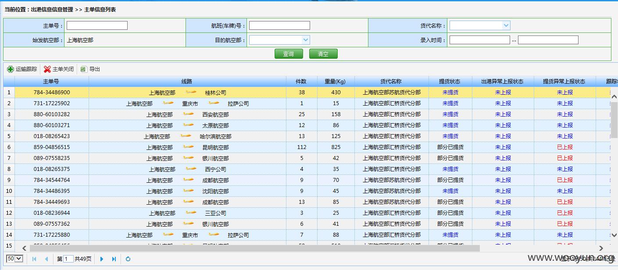Screen dimensions: 618x270
Task: Click the 航班(车牌)号 text field
Action: point(279,25)
